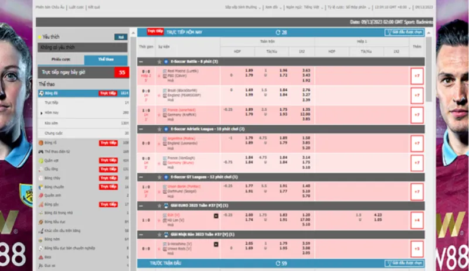Pick odds 17.00 in Đức vs Hà Lan row

pyautogui.click(x=305, y=219)
